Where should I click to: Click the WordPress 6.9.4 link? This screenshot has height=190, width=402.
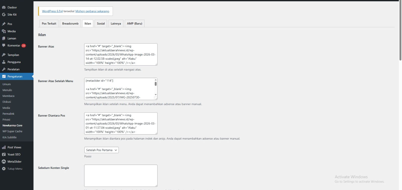52,11
